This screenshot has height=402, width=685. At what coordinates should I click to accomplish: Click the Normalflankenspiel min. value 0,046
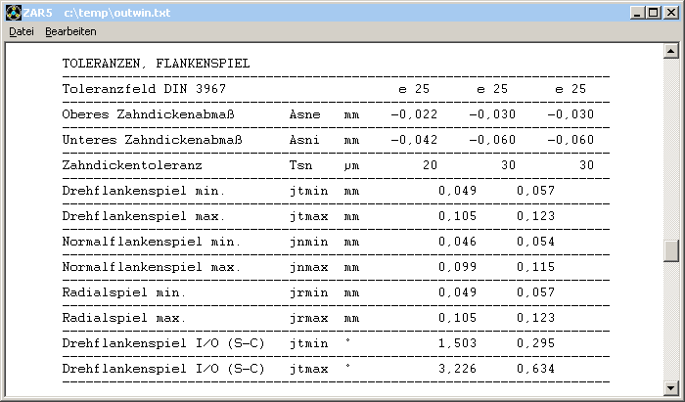click(457, 242)
